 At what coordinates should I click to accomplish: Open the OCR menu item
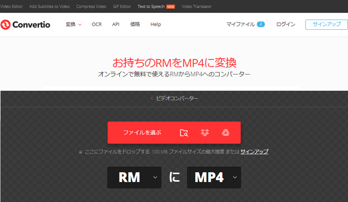click(x=97, y=24)
